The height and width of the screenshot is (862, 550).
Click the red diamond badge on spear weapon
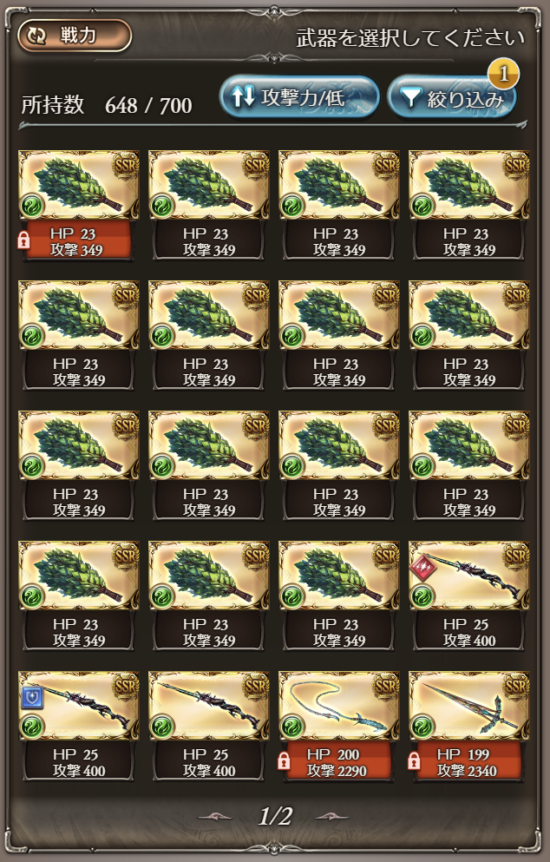[x=423, y=567]
